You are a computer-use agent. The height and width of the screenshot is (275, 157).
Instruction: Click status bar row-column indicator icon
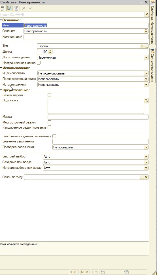coord(126,272)
